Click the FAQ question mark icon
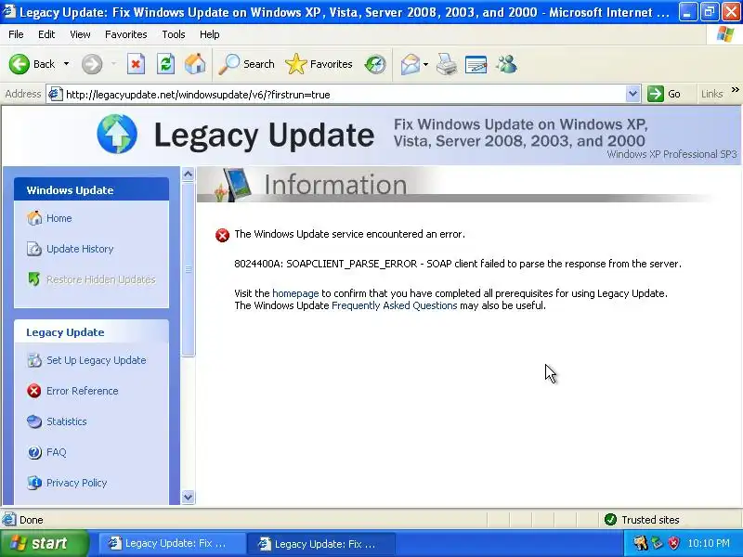The image size is (743, 557). (x=34, y=452)
